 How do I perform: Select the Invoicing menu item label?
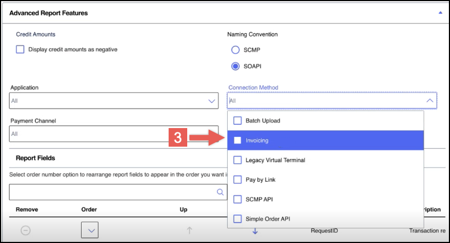tap(257, 140)
